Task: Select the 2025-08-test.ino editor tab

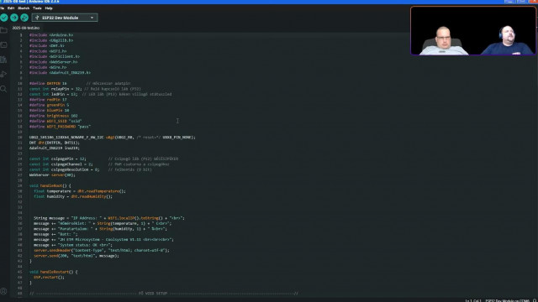Action: click(26, 28)
